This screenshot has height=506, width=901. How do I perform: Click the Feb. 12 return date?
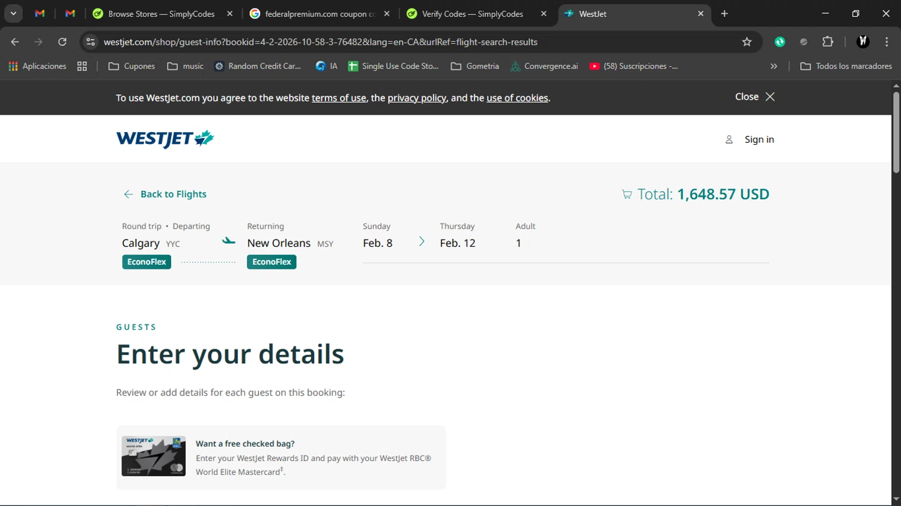click(x=458, y=243)
